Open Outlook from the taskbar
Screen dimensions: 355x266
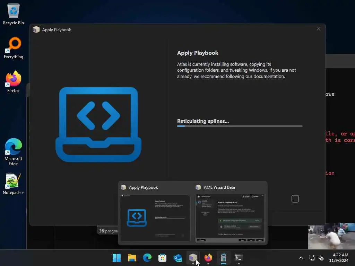pos(178,258)
